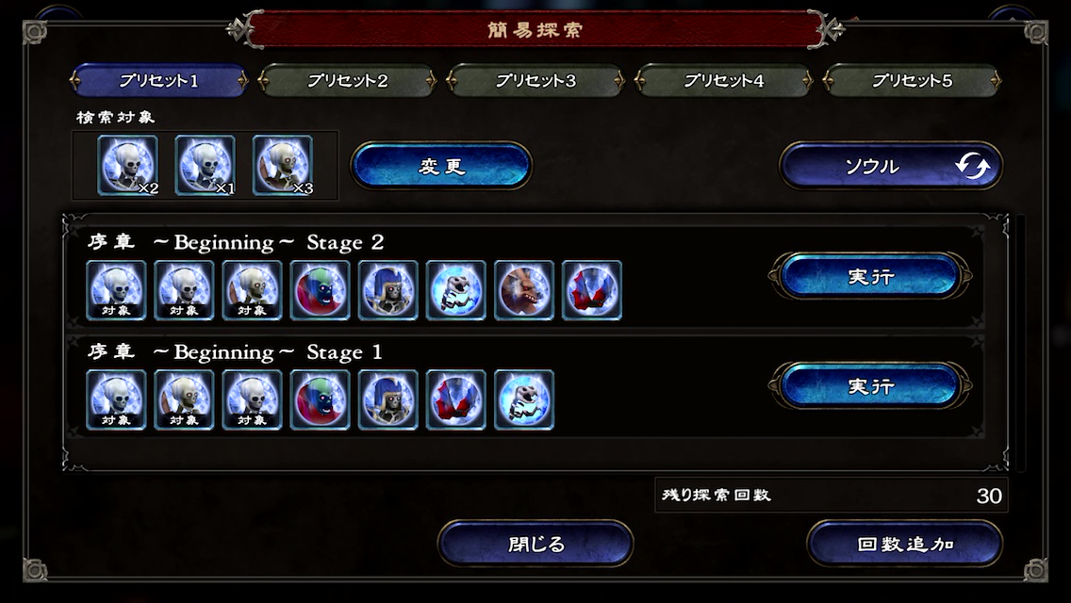The image size is (1071, 603).
Task: Execute search for Beginning Stage 2
Action: click(871, 276)
